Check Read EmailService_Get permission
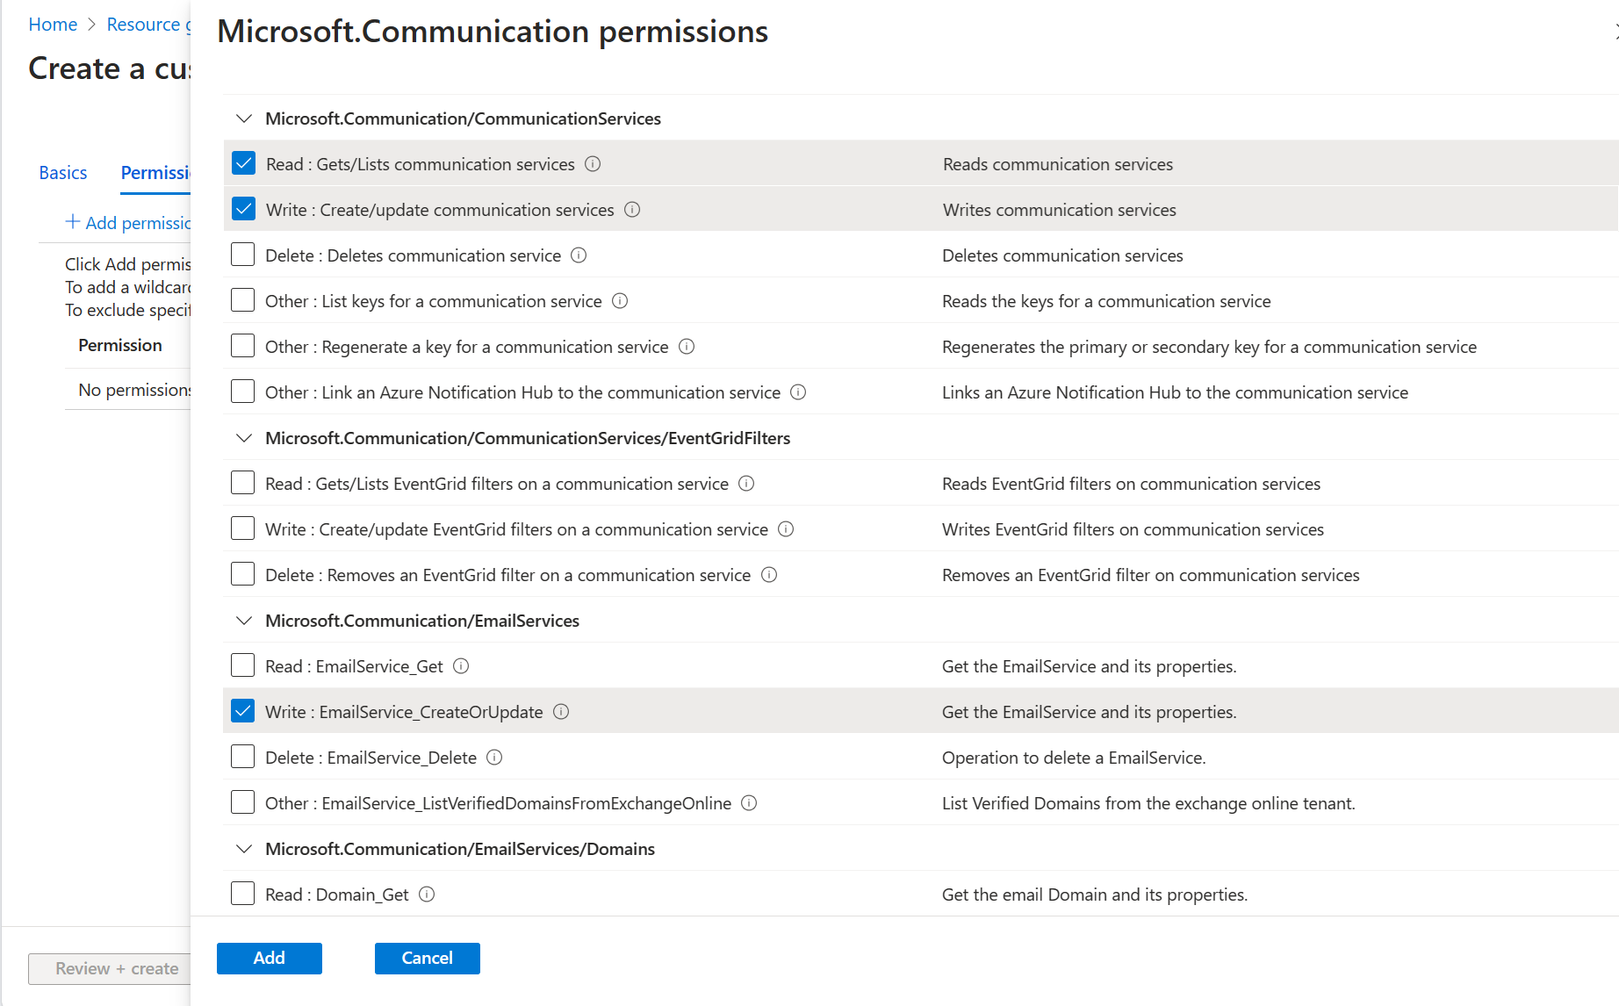 click(x=243, y=665)
